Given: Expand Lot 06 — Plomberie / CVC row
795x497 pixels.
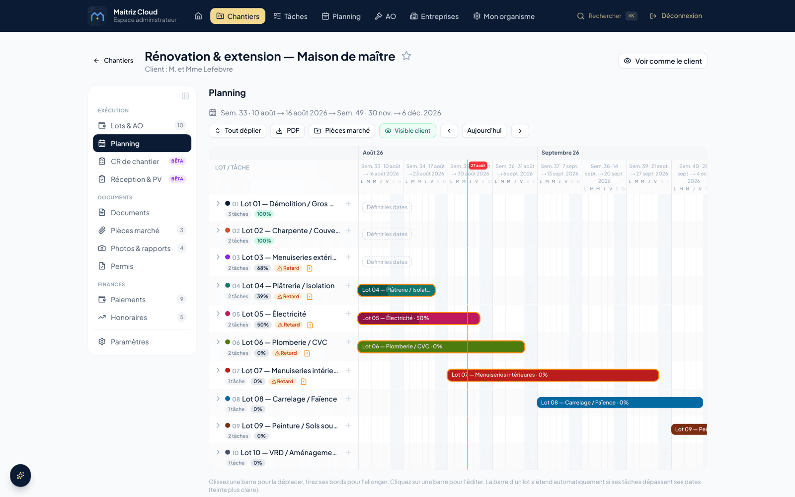Looking at the screenshot, I should [218, 342].
